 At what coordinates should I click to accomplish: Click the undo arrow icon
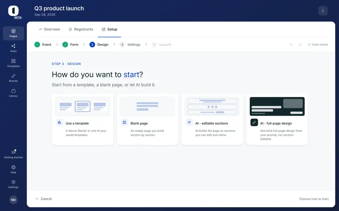click(291, 45)
